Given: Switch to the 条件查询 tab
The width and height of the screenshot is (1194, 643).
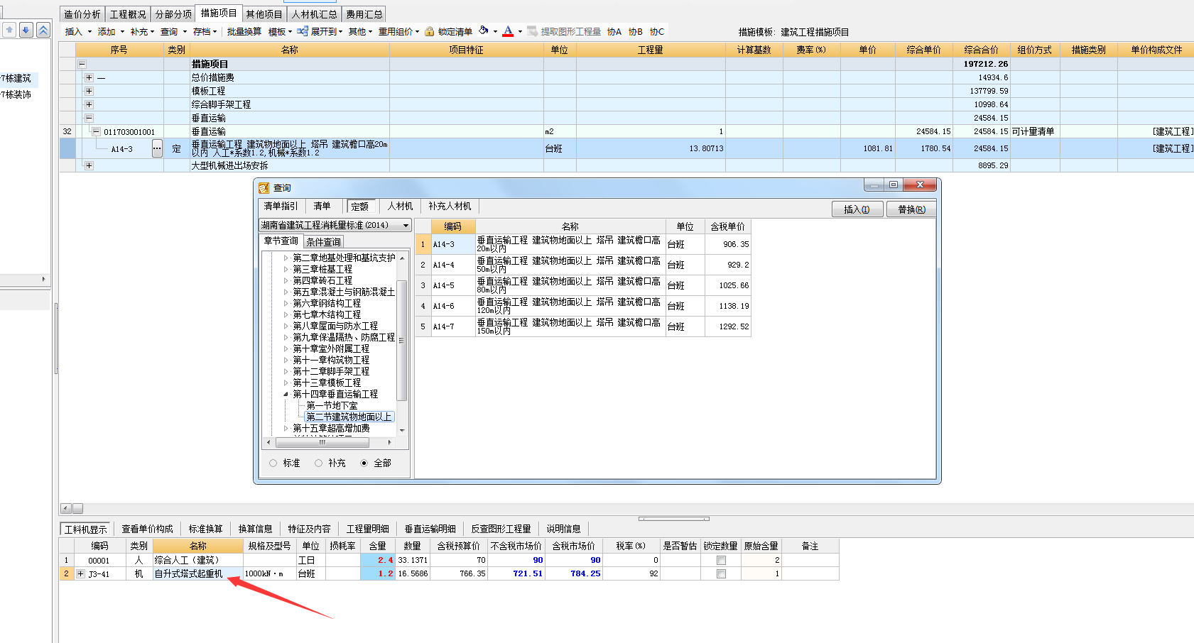Looking at the screenshot, I should click(323, 242).
